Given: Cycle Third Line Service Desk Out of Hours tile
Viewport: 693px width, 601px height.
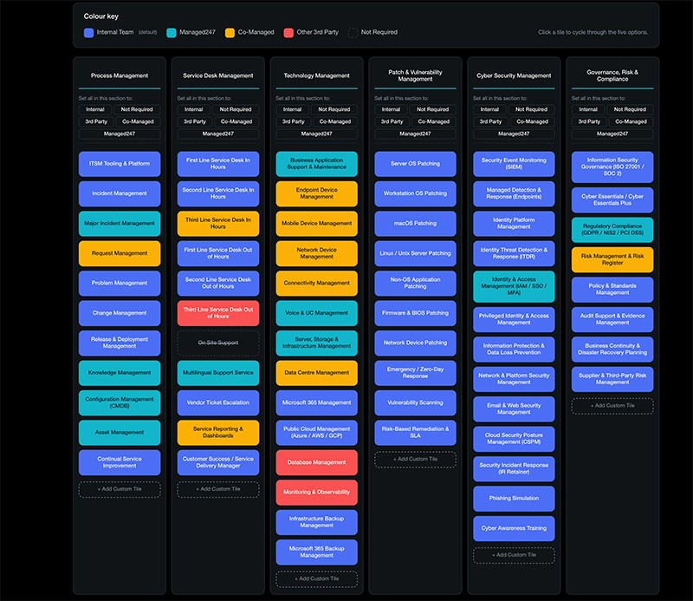Looking at the screenshot, I should click(218, 313).
